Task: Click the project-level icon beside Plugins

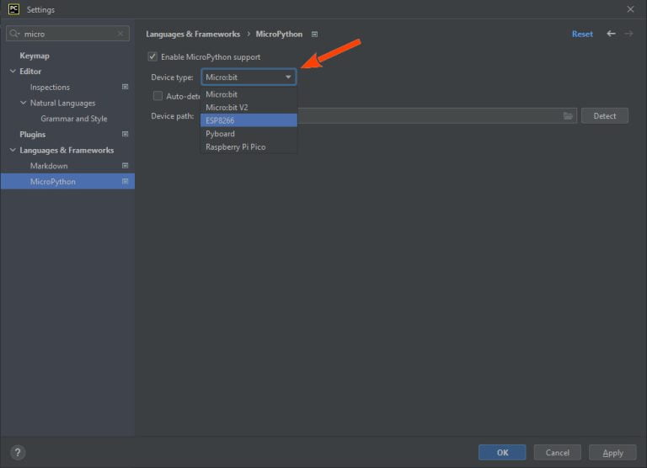Action: click(125, 135)
